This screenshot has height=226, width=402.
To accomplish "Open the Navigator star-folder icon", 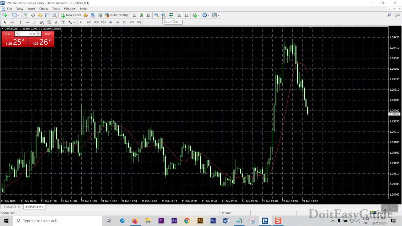I will pyautogui.click(x=40, y=15).
